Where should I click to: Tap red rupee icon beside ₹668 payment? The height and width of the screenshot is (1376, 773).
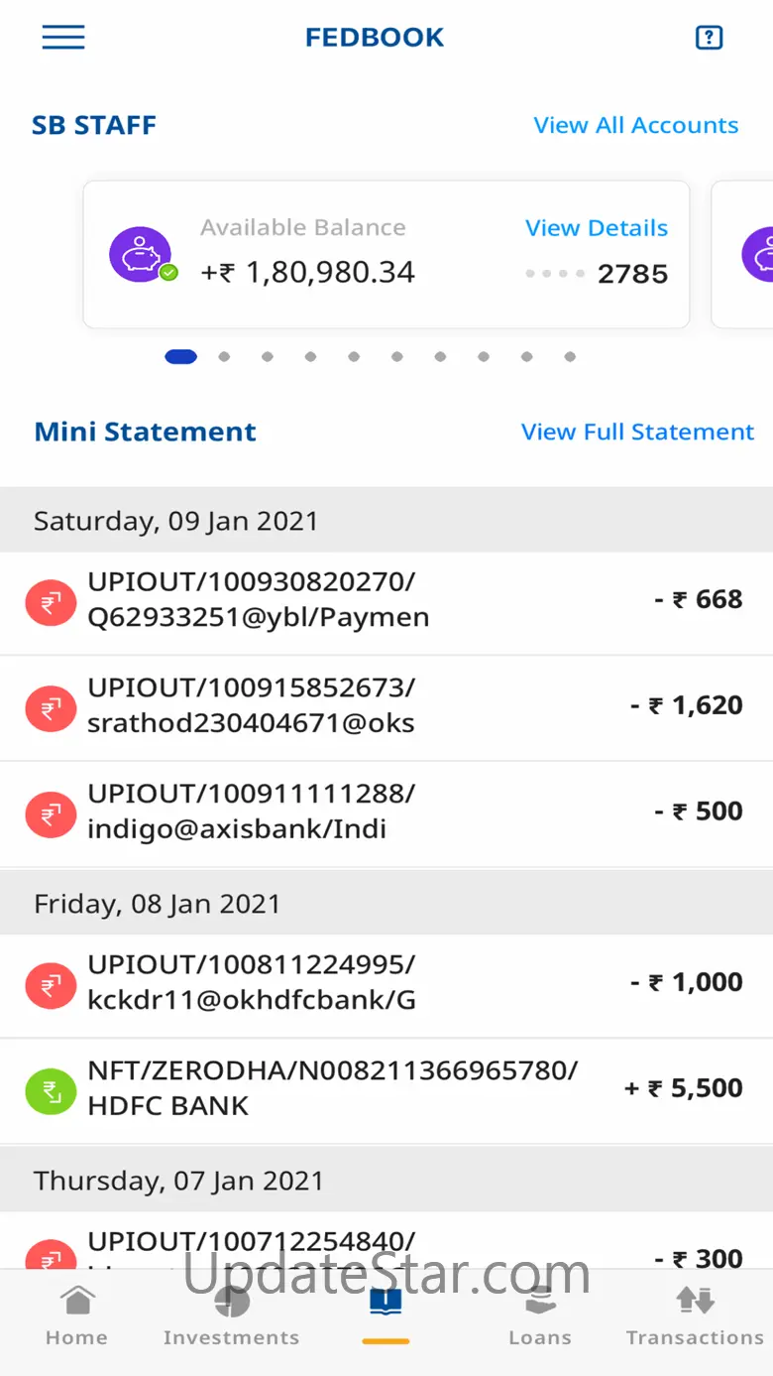coord(51,602)
